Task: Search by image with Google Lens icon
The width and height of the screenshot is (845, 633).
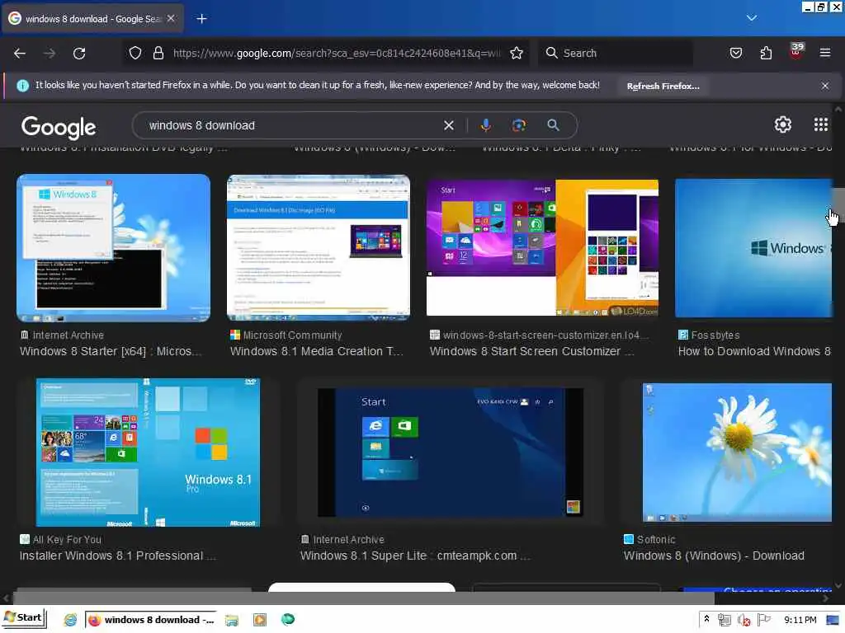Action: tap(518, 125)
